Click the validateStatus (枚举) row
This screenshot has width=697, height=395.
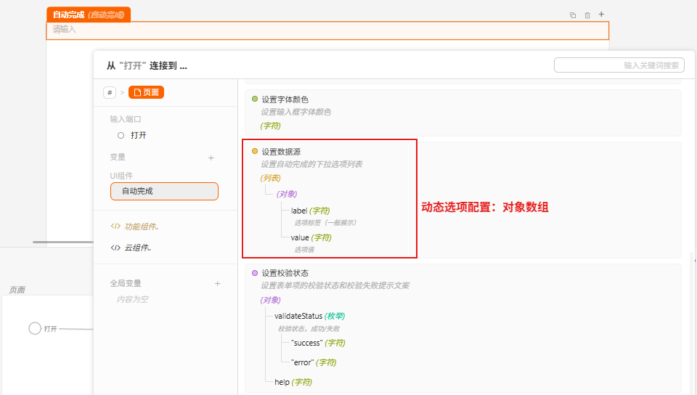pyautogui.click(x=310, y=316)
